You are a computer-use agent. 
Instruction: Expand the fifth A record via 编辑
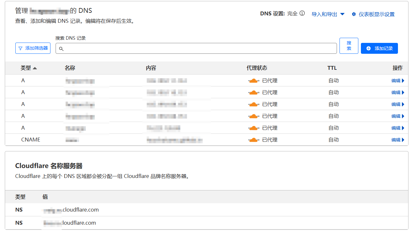coord(398,128)
